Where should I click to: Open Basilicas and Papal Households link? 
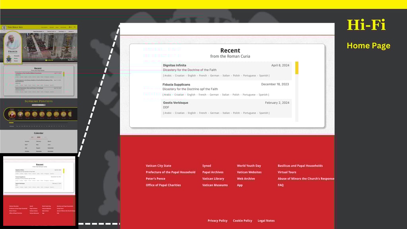(x=300, y=166)
